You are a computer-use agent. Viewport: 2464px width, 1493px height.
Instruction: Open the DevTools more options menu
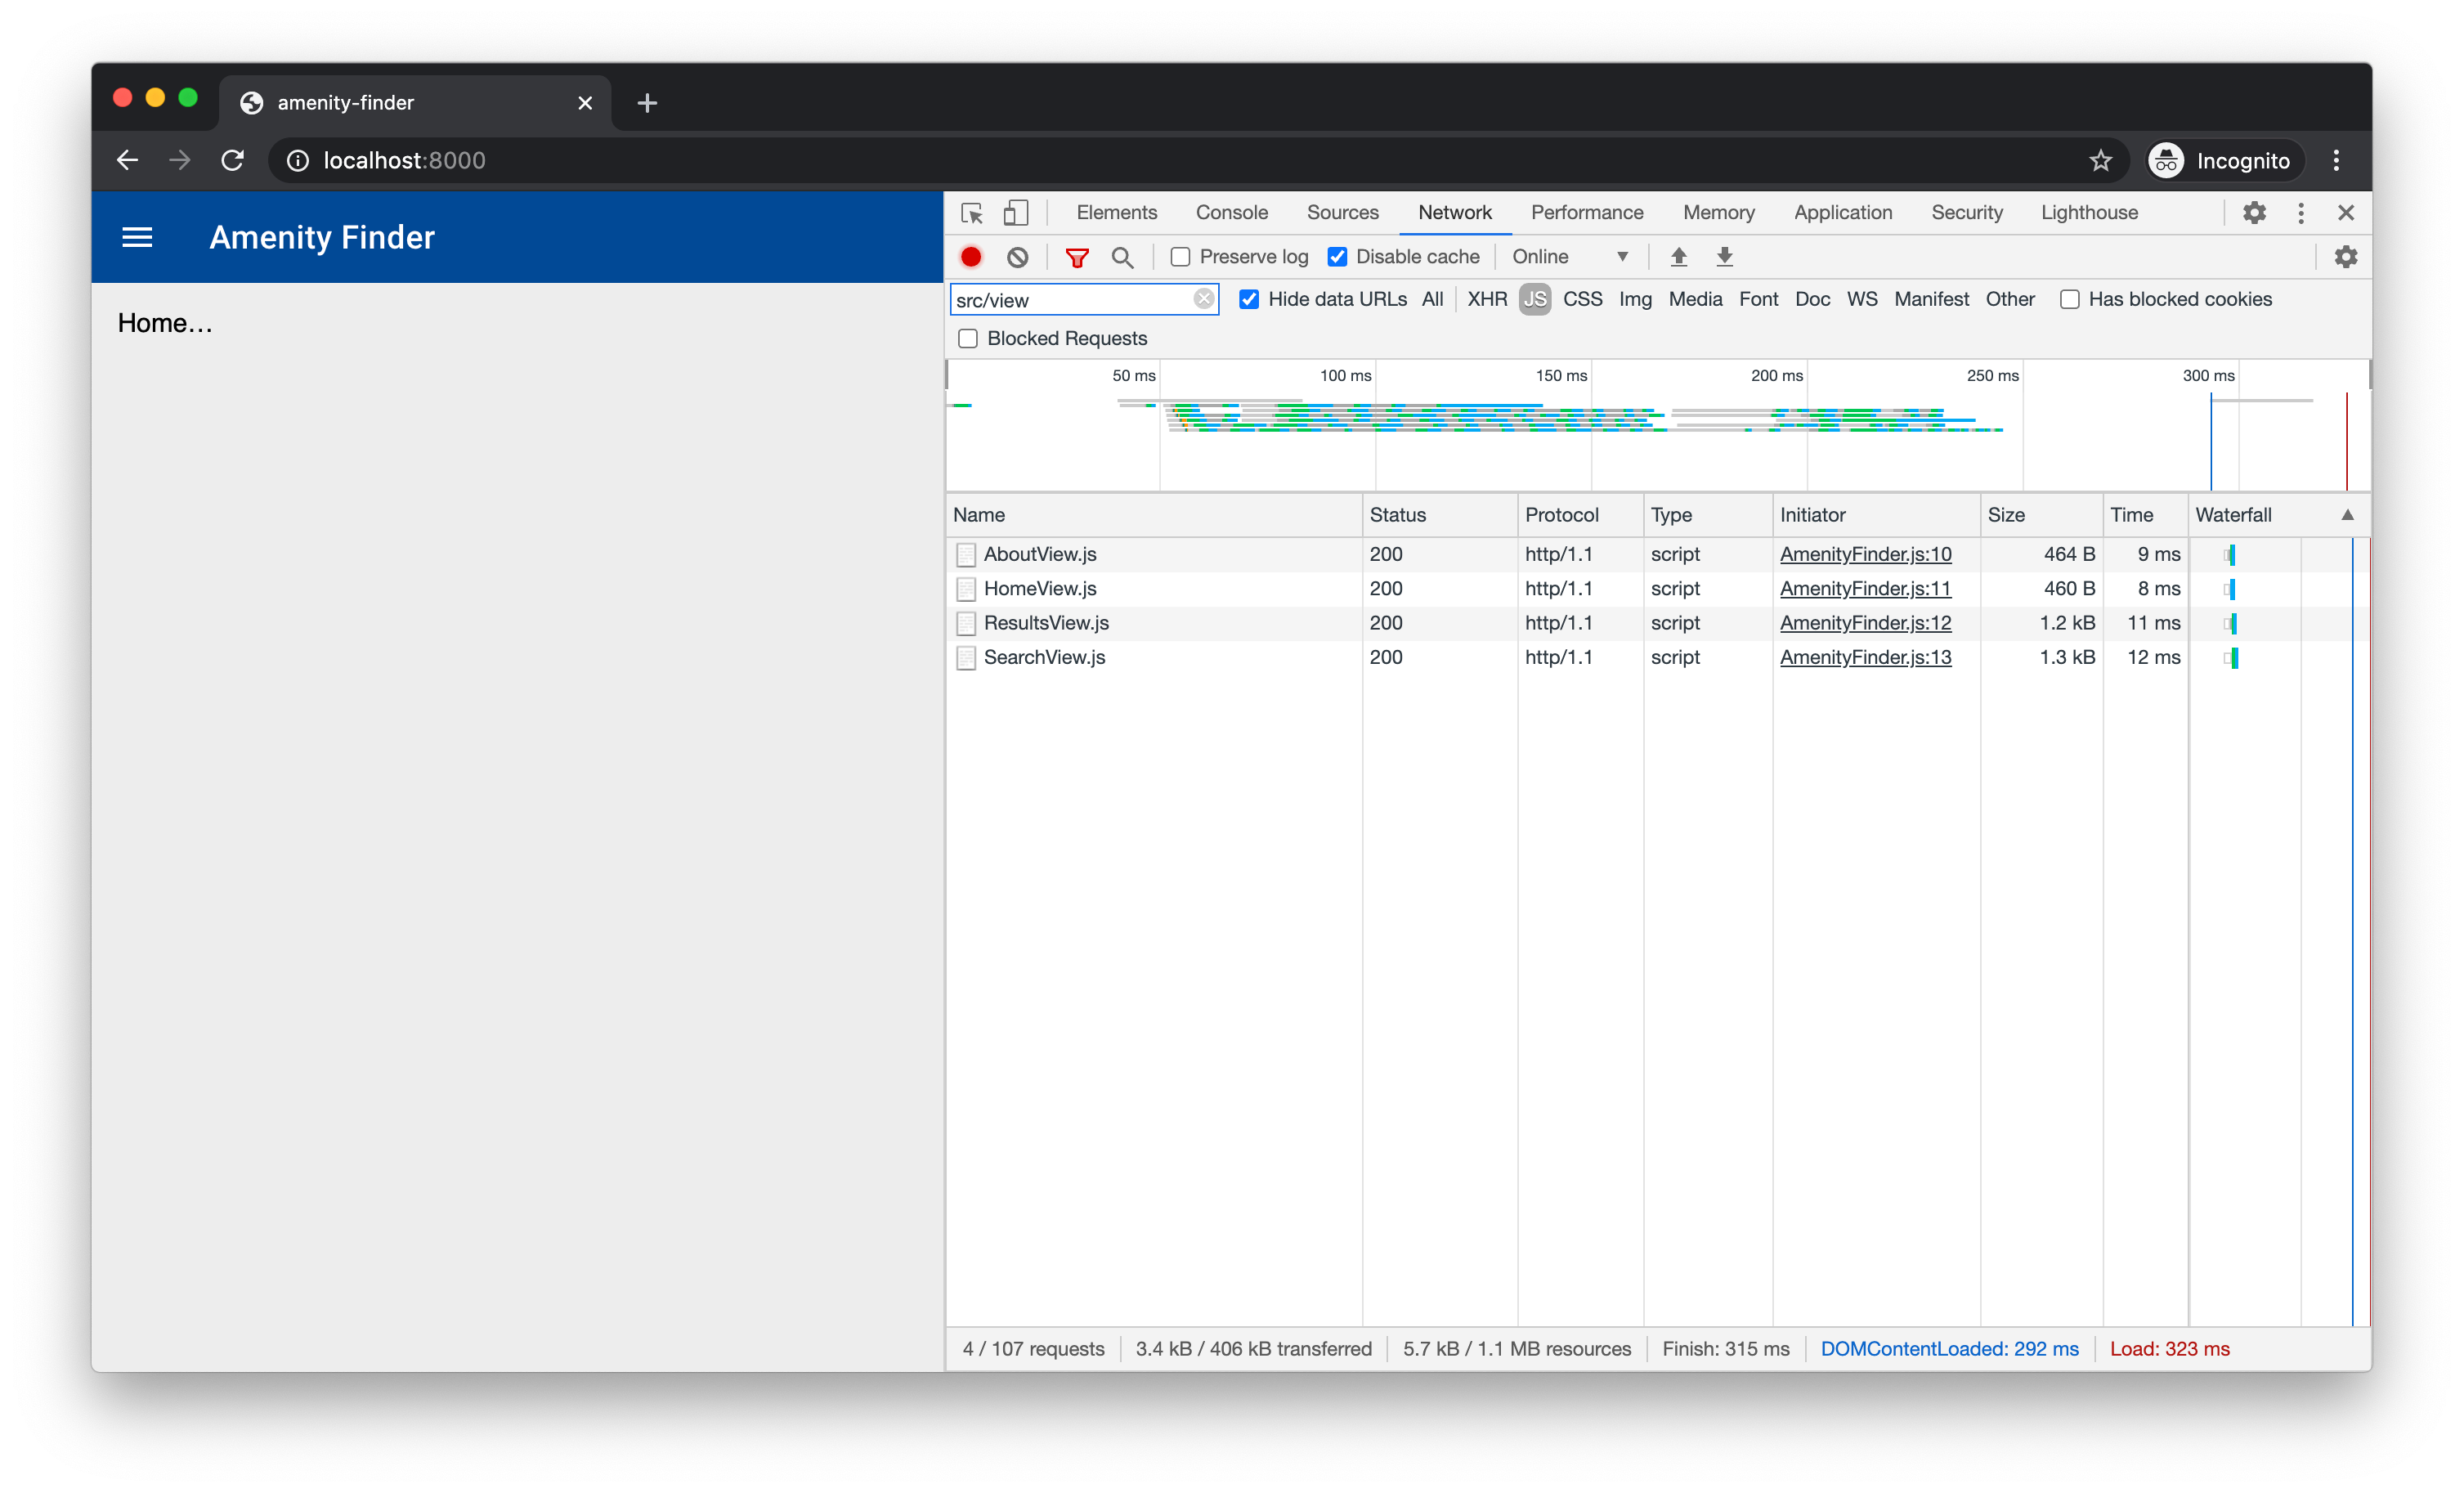[x=2300, y=212]
